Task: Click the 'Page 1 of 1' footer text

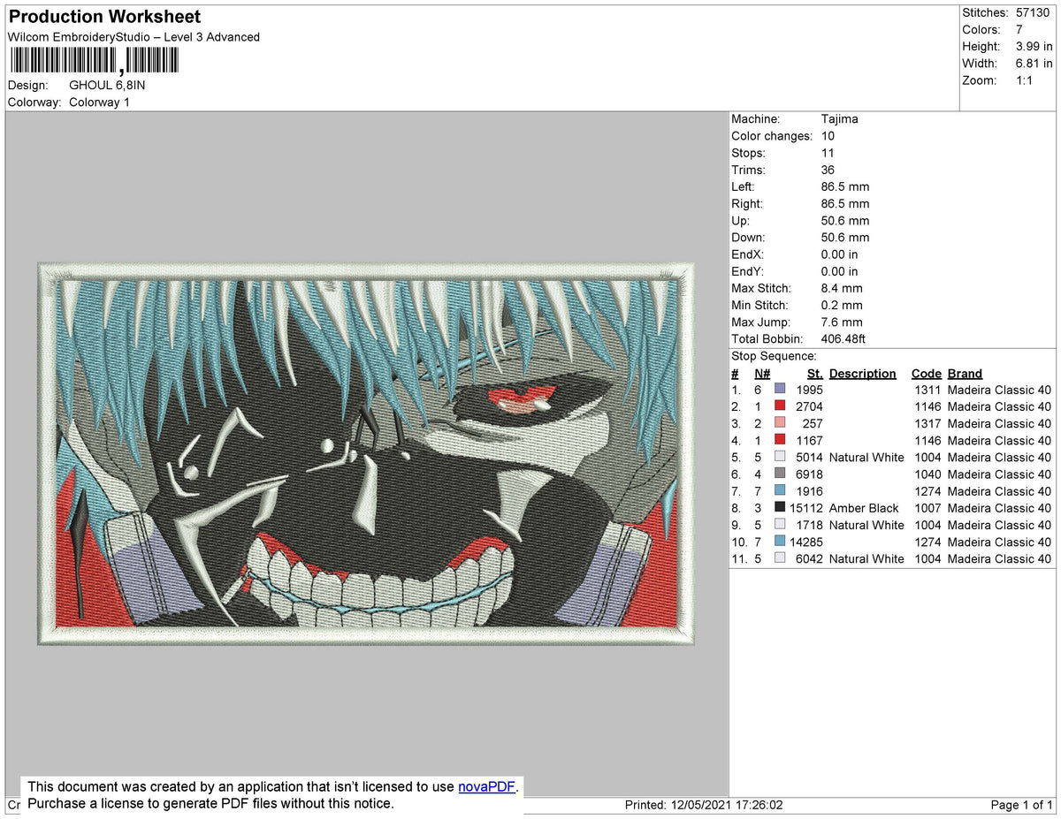Action: coord(1022,805)
